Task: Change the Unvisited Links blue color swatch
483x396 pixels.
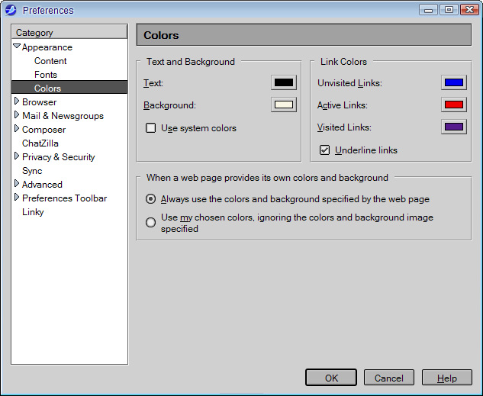Action: click(x=453, y=82)
